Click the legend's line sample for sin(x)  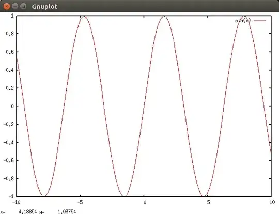(260, 21)
